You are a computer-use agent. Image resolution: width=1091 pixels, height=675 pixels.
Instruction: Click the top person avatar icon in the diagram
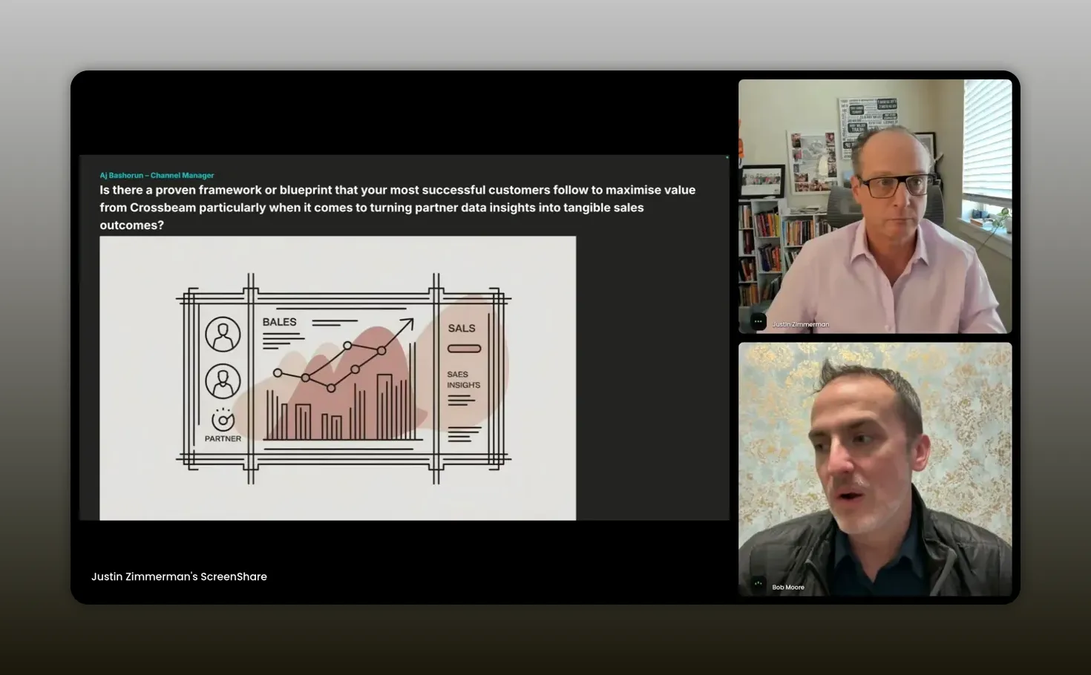pyautogui.click(x=222, y=334)
